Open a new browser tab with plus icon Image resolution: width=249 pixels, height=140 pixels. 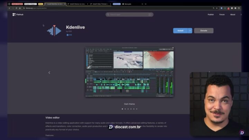tap(146, 4)
